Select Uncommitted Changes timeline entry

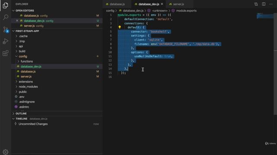tap(33, 124)
